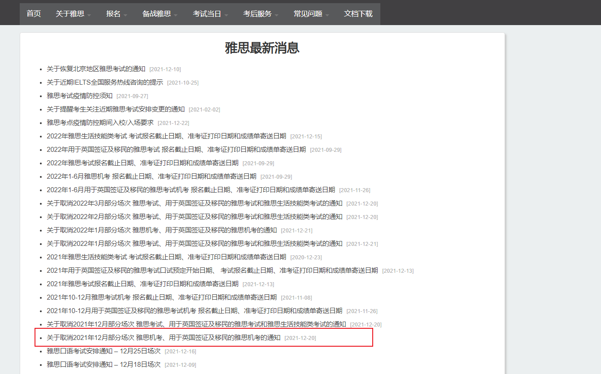The image size is (601, 374).
Task: Open 2022年1-6月雅思机考 报名截止日期 link
Action: [152, 176]
